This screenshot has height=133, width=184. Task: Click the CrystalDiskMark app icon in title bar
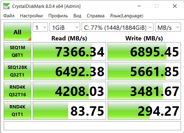tap(6, 6)
